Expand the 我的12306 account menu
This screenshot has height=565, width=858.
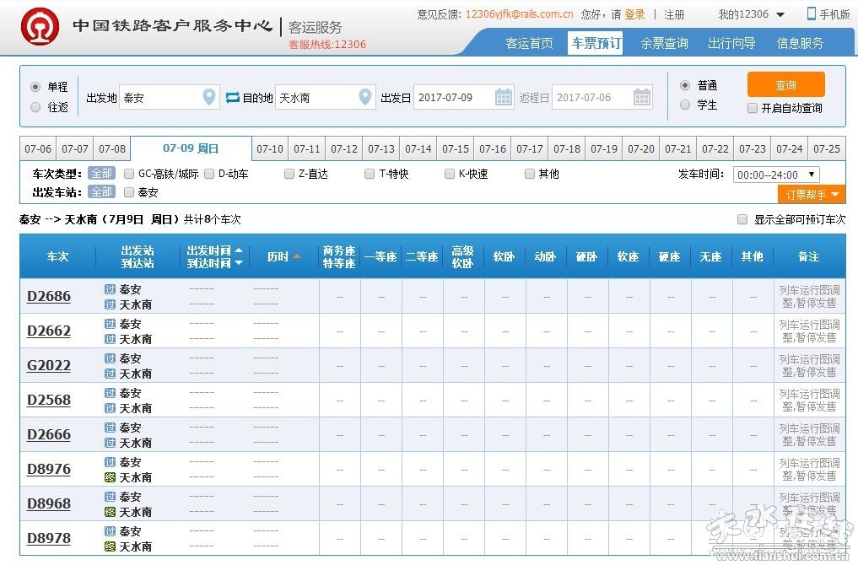(751, 14)
